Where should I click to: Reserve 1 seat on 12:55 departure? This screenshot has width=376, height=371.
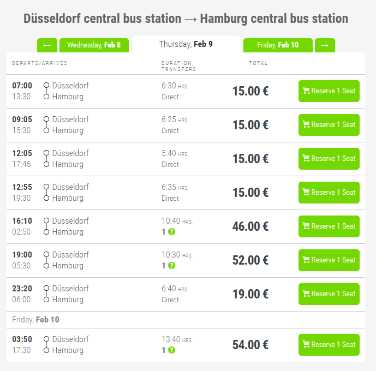pos(329,193)
